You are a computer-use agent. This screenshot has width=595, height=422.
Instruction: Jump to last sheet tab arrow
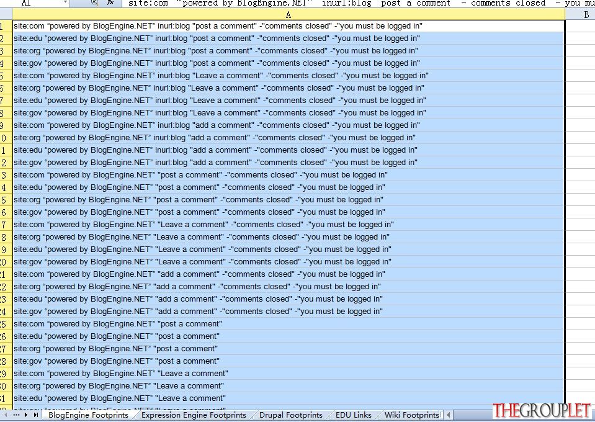click(35, 415)
